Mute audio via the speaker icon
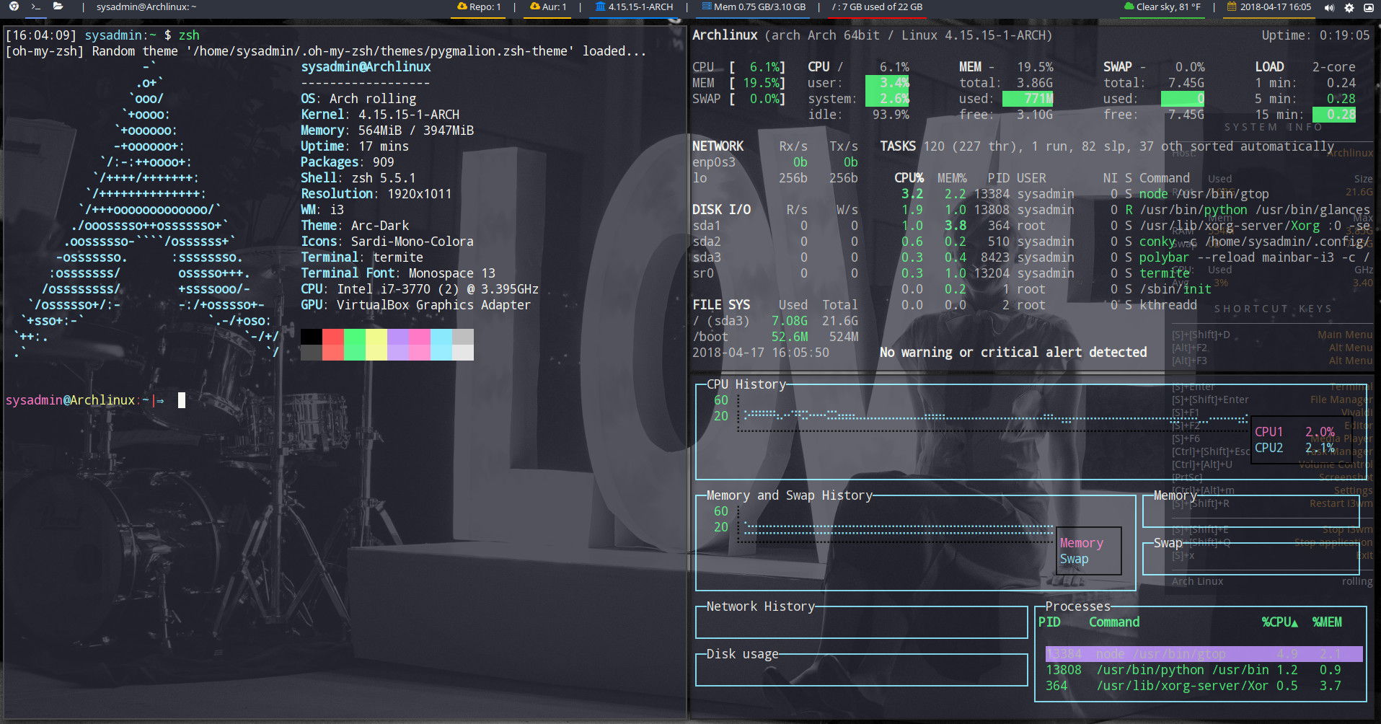 tap(1329, 7)
